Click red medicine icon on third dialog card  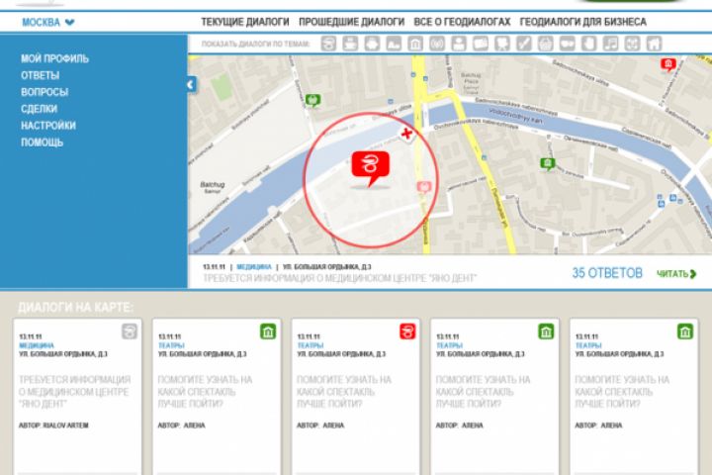click(407, 332)
